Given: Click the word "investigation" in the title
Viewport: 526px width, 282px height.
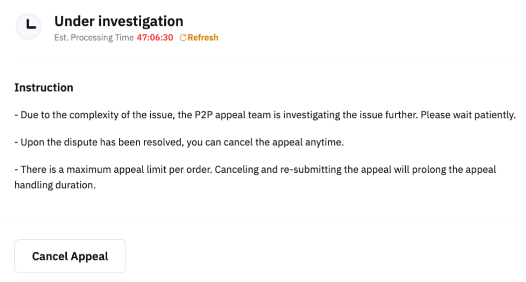Looking at the screenshot, I should [x=147, y=21].
